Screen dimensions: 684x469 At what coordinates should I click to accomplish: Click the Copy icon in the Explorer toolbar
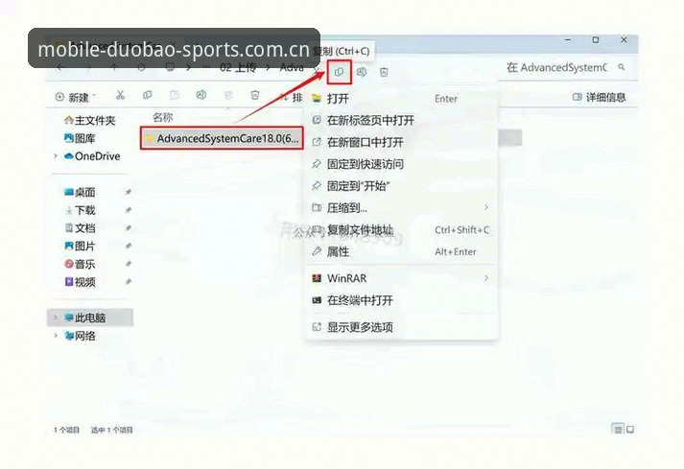point(148,95)
